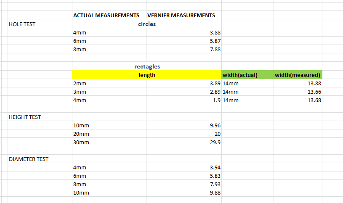The width and height of the screenshot is (343, 203).
Task: Select the ACTUAL MEASUREMENTS header cell
Action: click(109, 15)
